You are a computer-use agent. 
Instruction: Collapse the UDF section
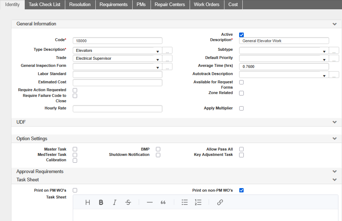[x=334, y=122]
